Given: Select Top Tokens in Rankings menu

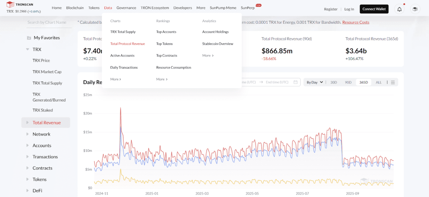Looking at the screenshot, I should coord(164,44).
